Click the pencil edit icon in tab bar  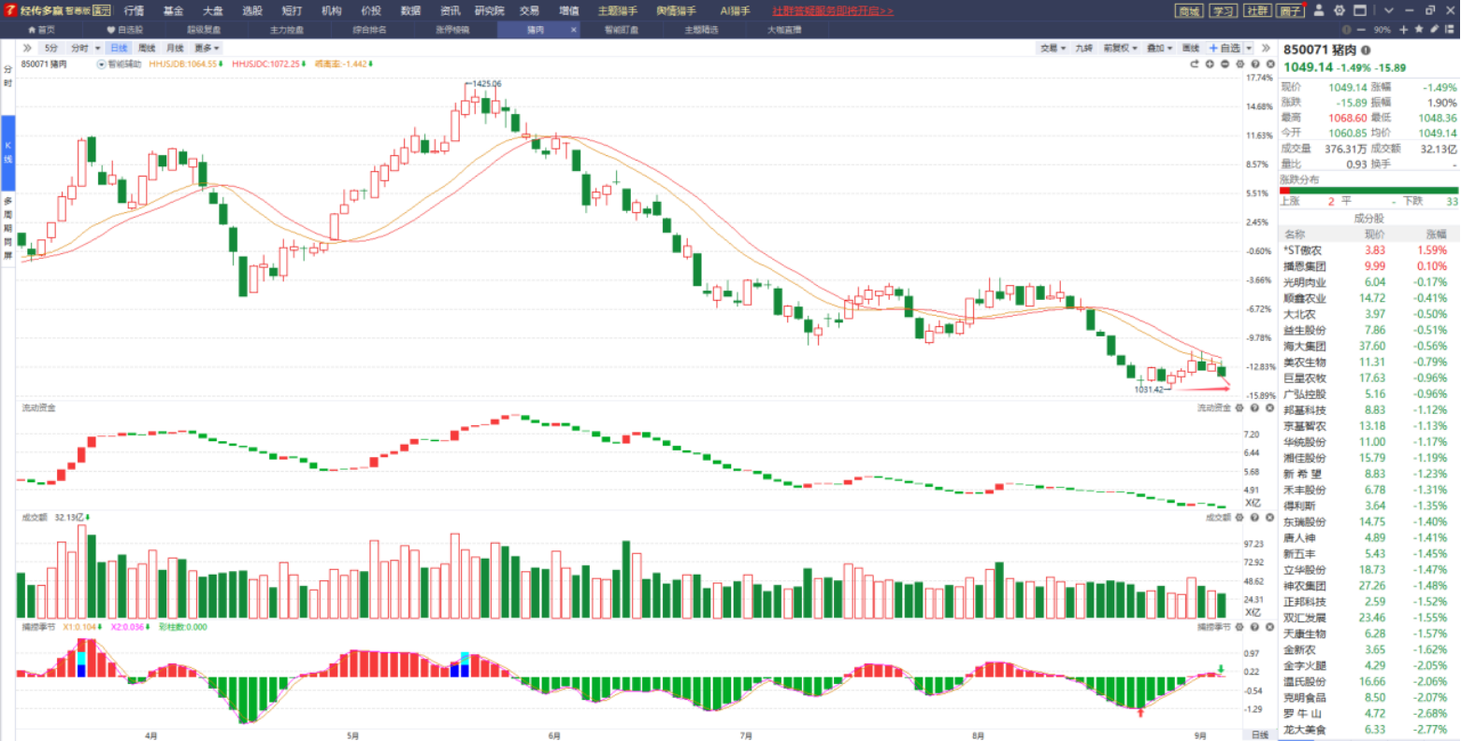click(x=1434, y=30)
